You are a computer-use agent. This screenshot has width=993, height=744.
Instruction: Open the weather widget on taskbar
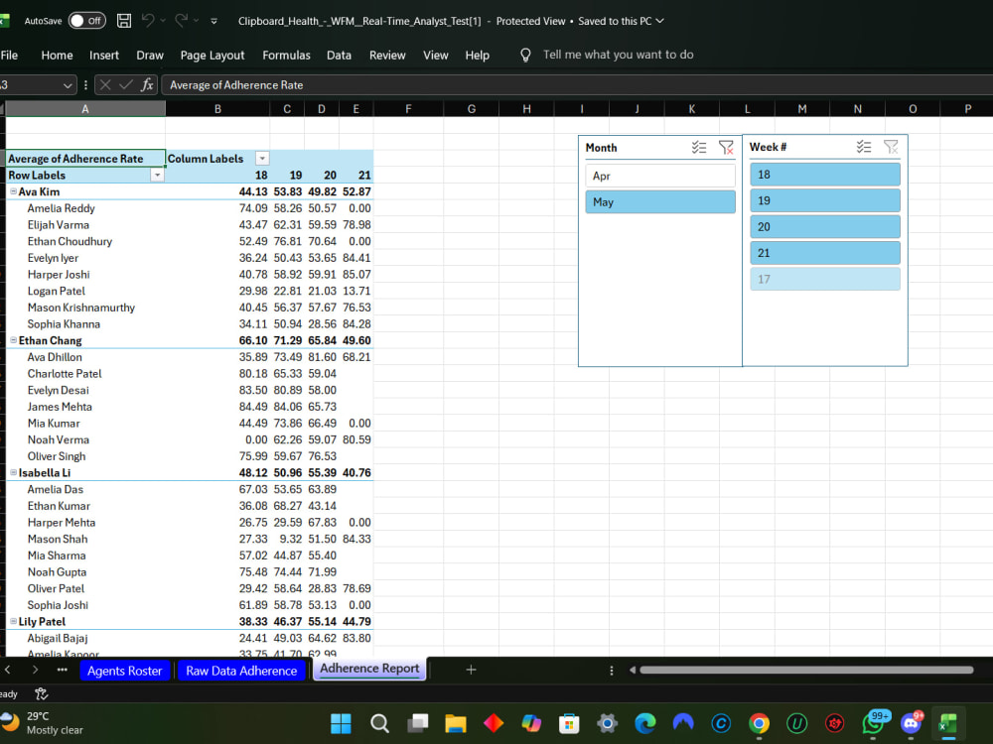tap(43, 722)
